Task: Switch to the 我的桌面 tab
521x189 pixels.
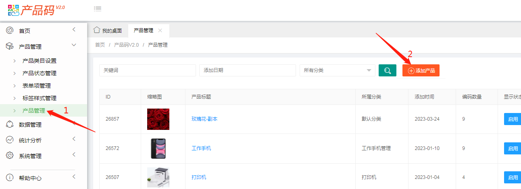Action: click(108, 31)
